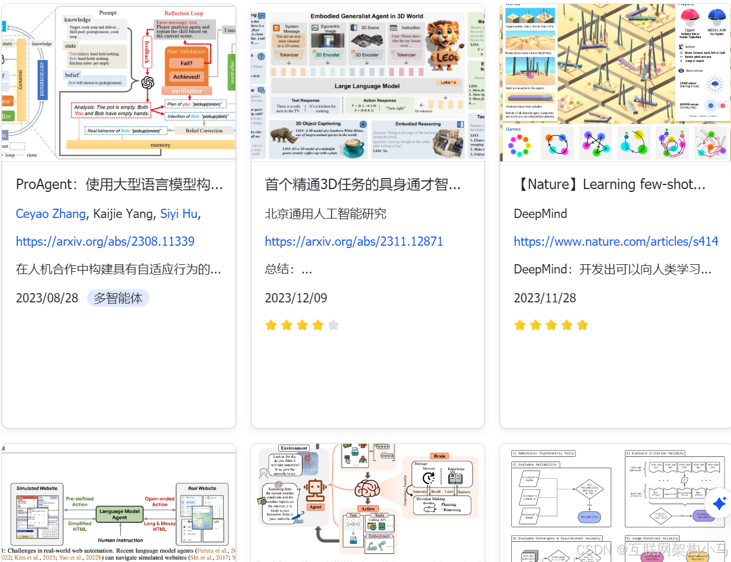Open the Brain agent diagram thumbnail
The height and width of the screenshot is (562, 731).
[x=368, y=502]
